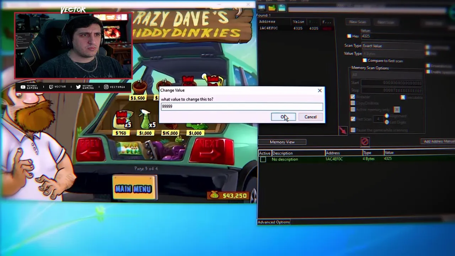Click the Stop address field
Viewport: 455px width, 256px height.
(x=392, y=90)
